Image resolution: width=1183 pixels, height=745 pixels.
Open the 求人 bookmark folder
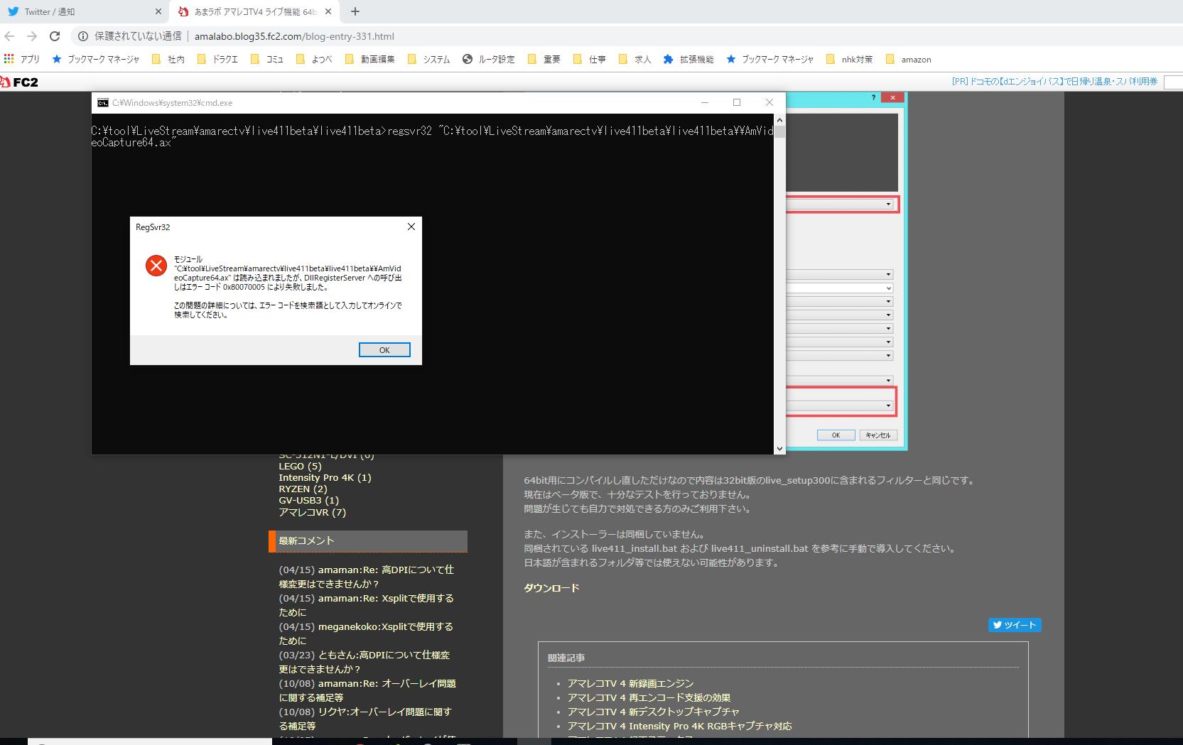(x=635, y=60)
